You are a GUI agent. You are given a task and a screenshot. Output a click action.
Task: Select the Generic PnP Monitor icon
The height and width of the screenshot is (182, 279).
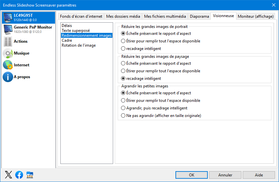(x=8, y=30)
